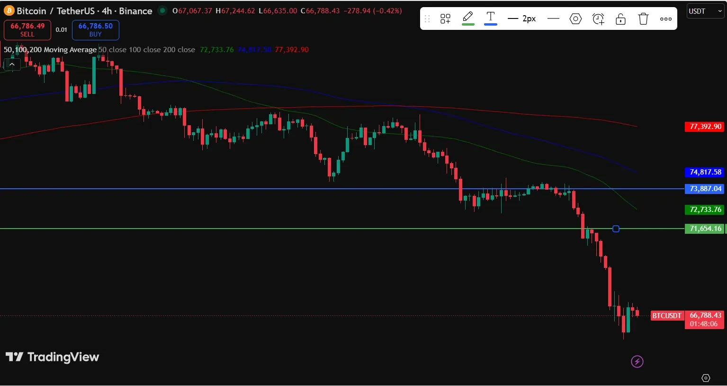
Task: Lock the drawing with padlock icon
Action: click(620, 19)
